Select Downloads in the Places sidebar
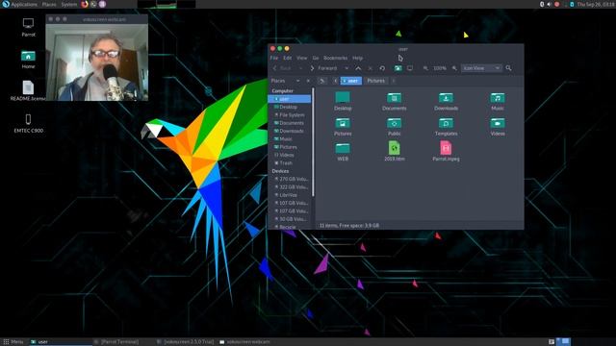 (x=290, y=131)
